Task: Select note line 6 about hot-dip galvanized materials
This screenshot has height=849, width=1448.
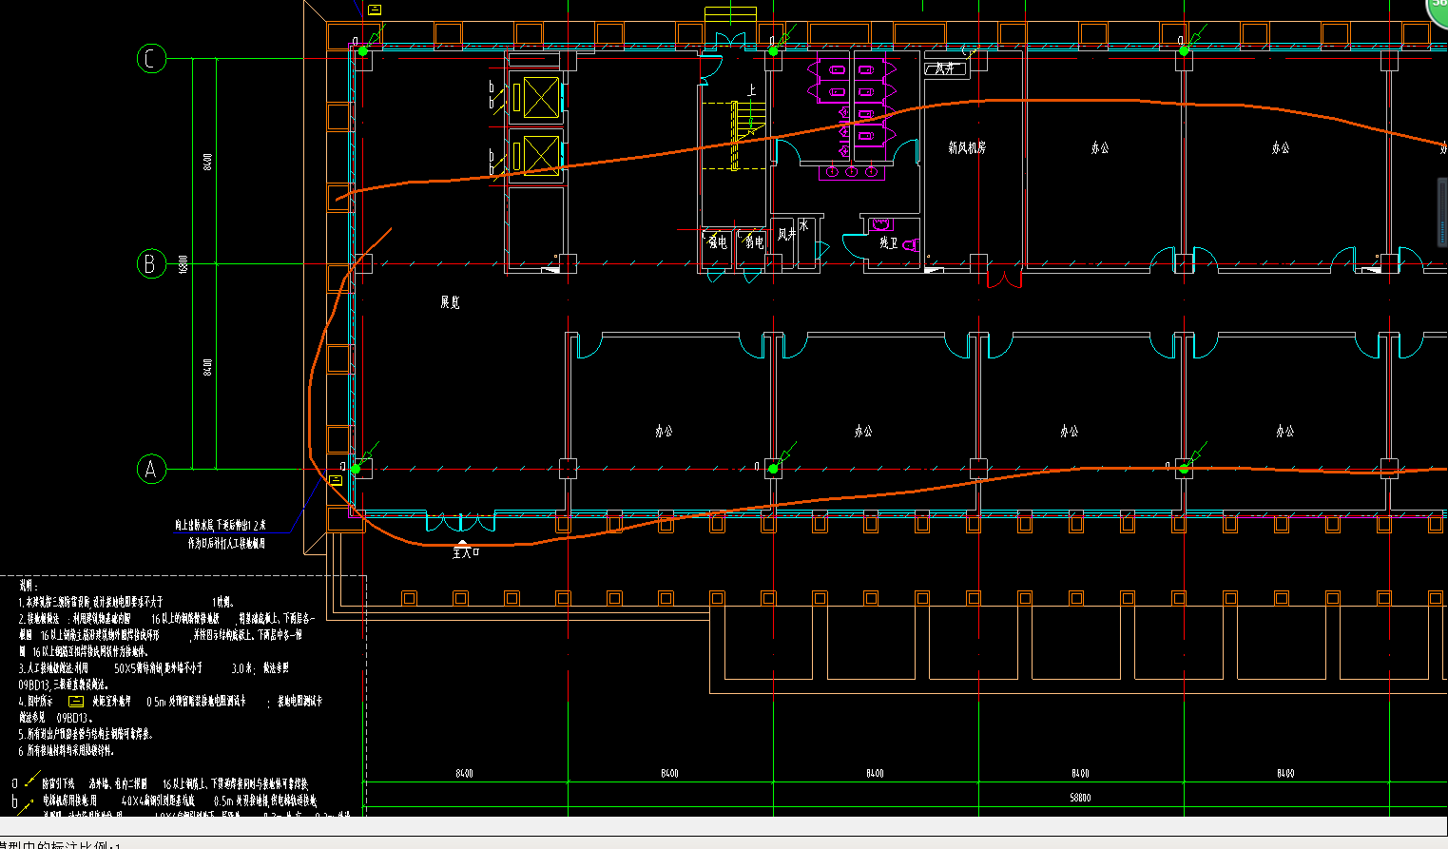Action: [66, 750]
